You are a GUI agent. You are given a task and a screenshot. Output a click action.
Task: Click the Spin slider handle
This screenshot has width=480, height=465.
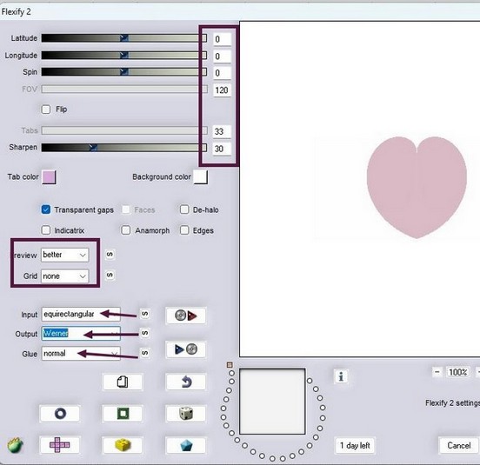tap(124, 72)
